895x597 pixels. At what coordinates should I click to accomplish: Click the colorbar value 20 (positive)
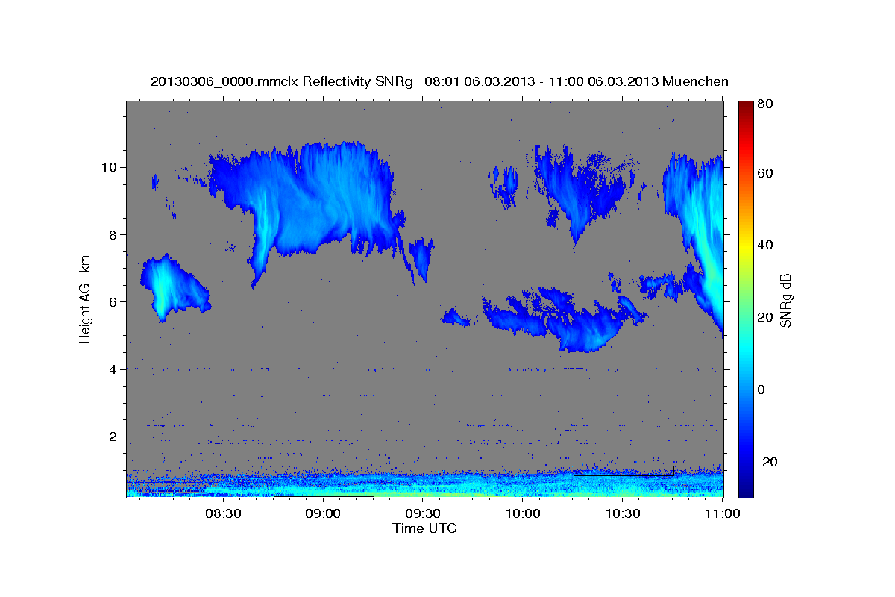(767, 317)
